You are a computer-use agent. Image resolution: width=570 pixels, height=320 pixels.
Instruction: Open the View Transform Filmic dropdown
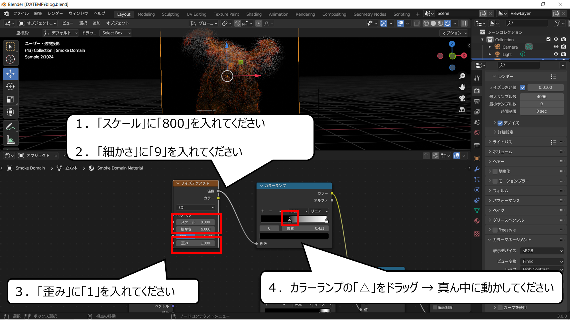tap(542, 261)
